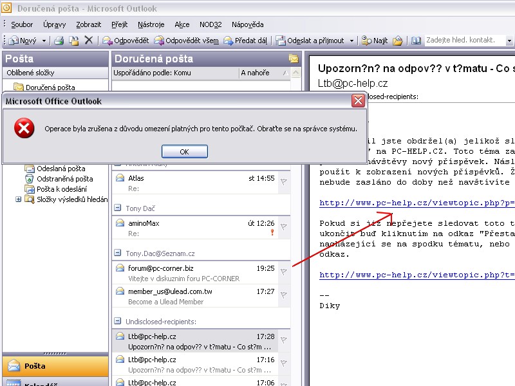Open the Úpravy menu
The width and height of the screenshot is (515, 386).
tap(55, 24)
